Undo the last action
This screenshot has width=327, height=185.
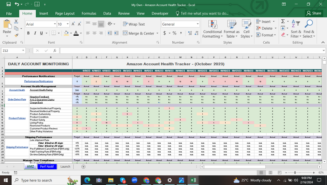[17, 4]
